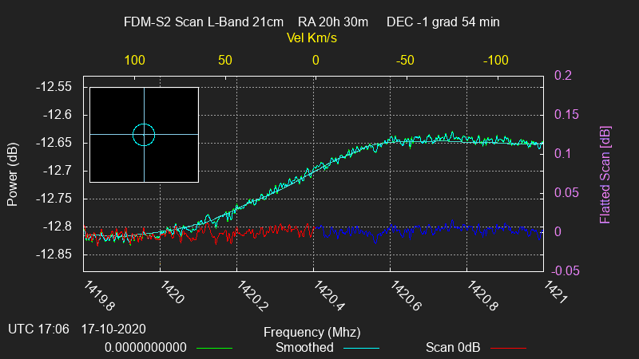Viewport: 639px width, 359px height.
Task: Click the power tick label '-12.75'
Action: pos(54,199)
